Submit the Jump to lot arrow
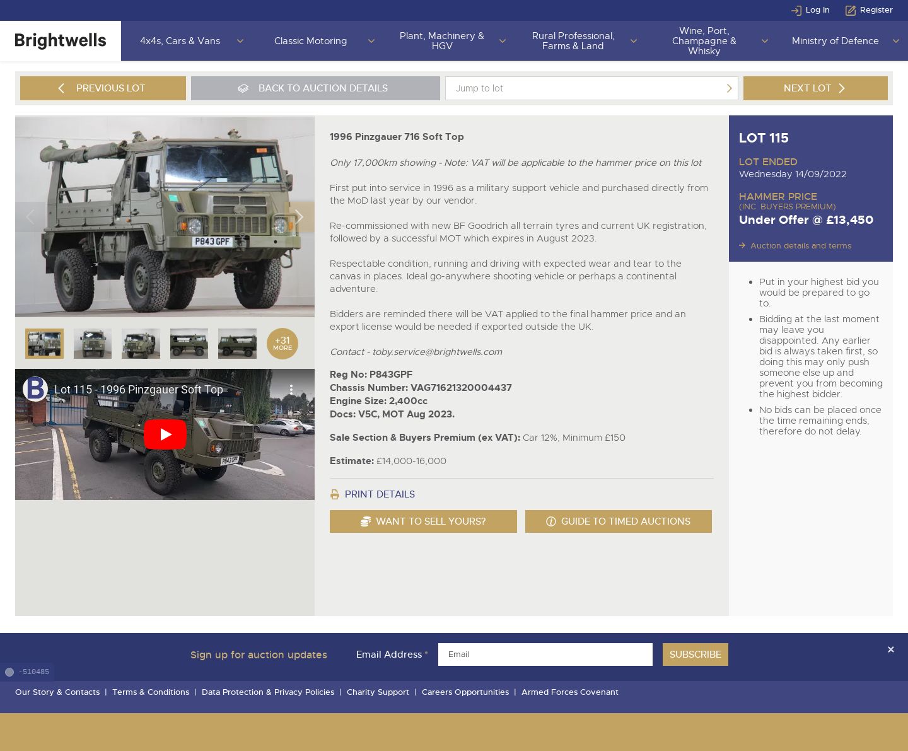The height and width of the screenshot is (751, 908). [730, 88]
